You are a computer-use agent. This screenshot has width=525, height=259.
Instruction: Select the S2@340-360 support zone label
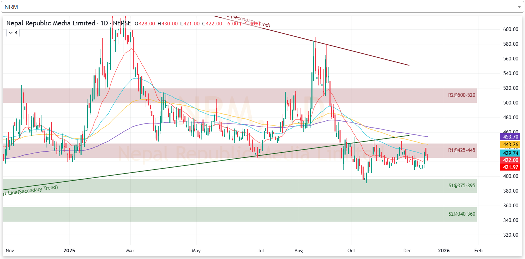(x=462, y=214)
